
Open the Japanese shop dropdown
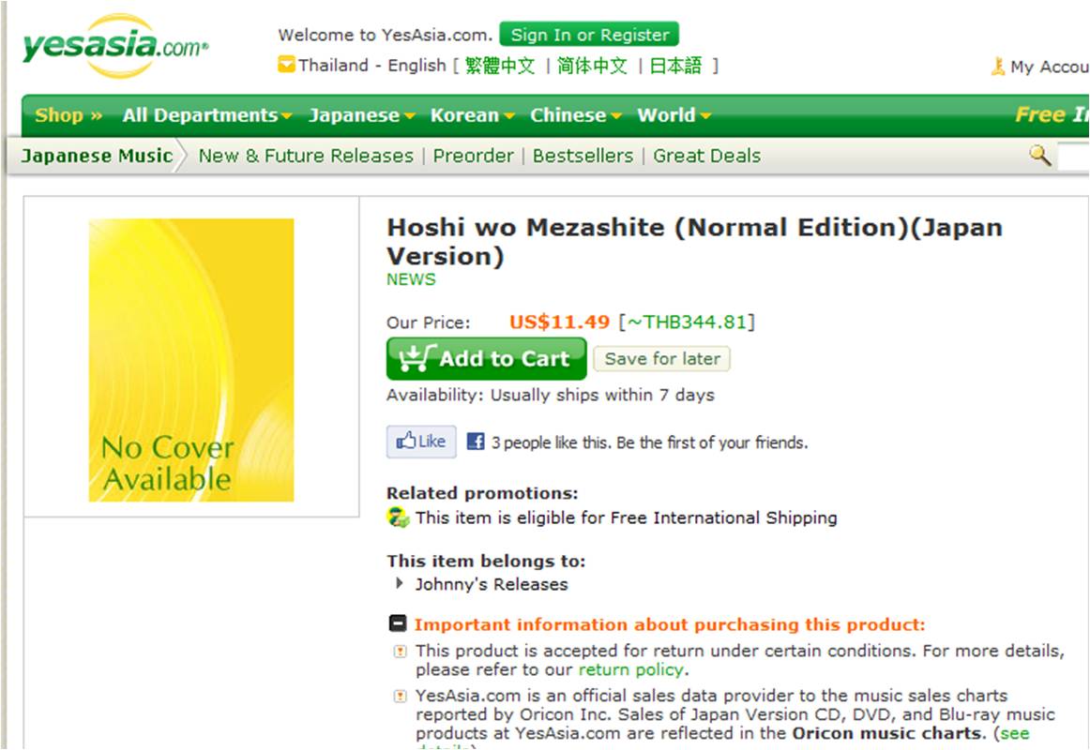[361, 115]
